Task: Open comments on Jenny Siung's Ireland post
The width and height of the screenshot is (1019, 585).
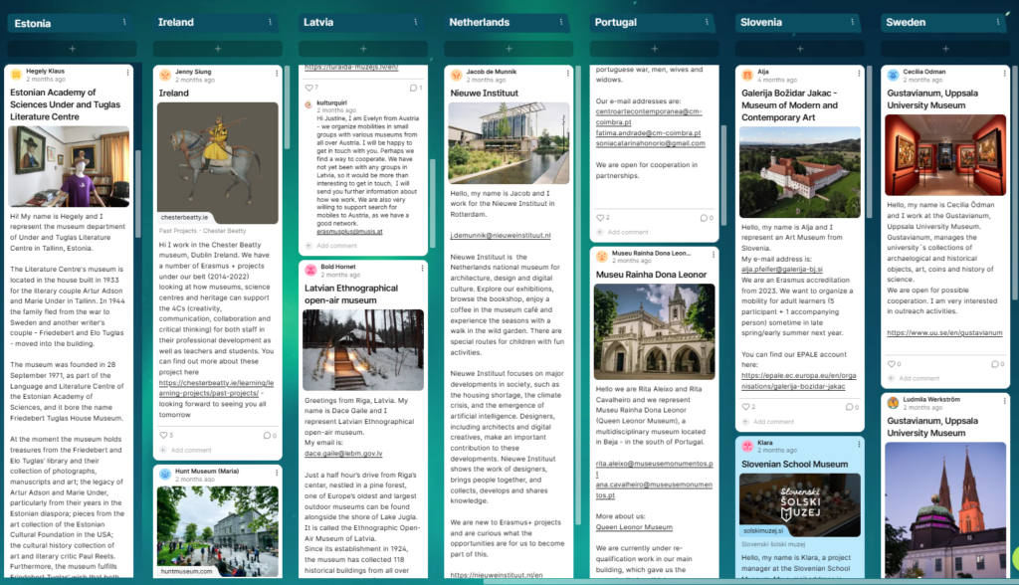Action: pos(269,435)
